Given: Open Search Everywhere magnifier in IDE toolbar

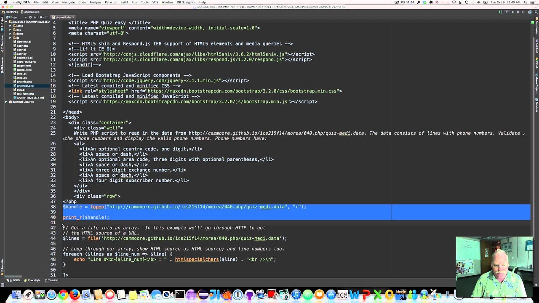Looking at the screenshot, I should pyautogui.click(x=536, y=12).
